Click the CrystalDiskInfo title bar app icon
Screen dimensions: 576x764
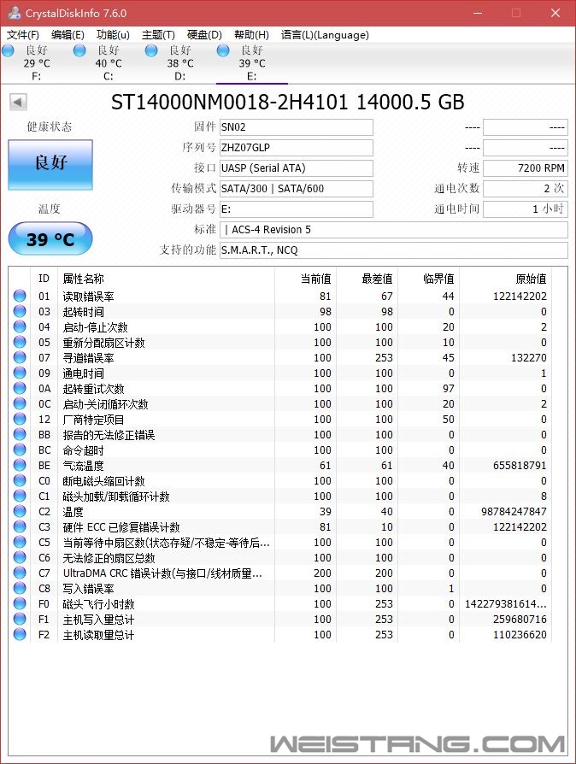tap(15, 13)
